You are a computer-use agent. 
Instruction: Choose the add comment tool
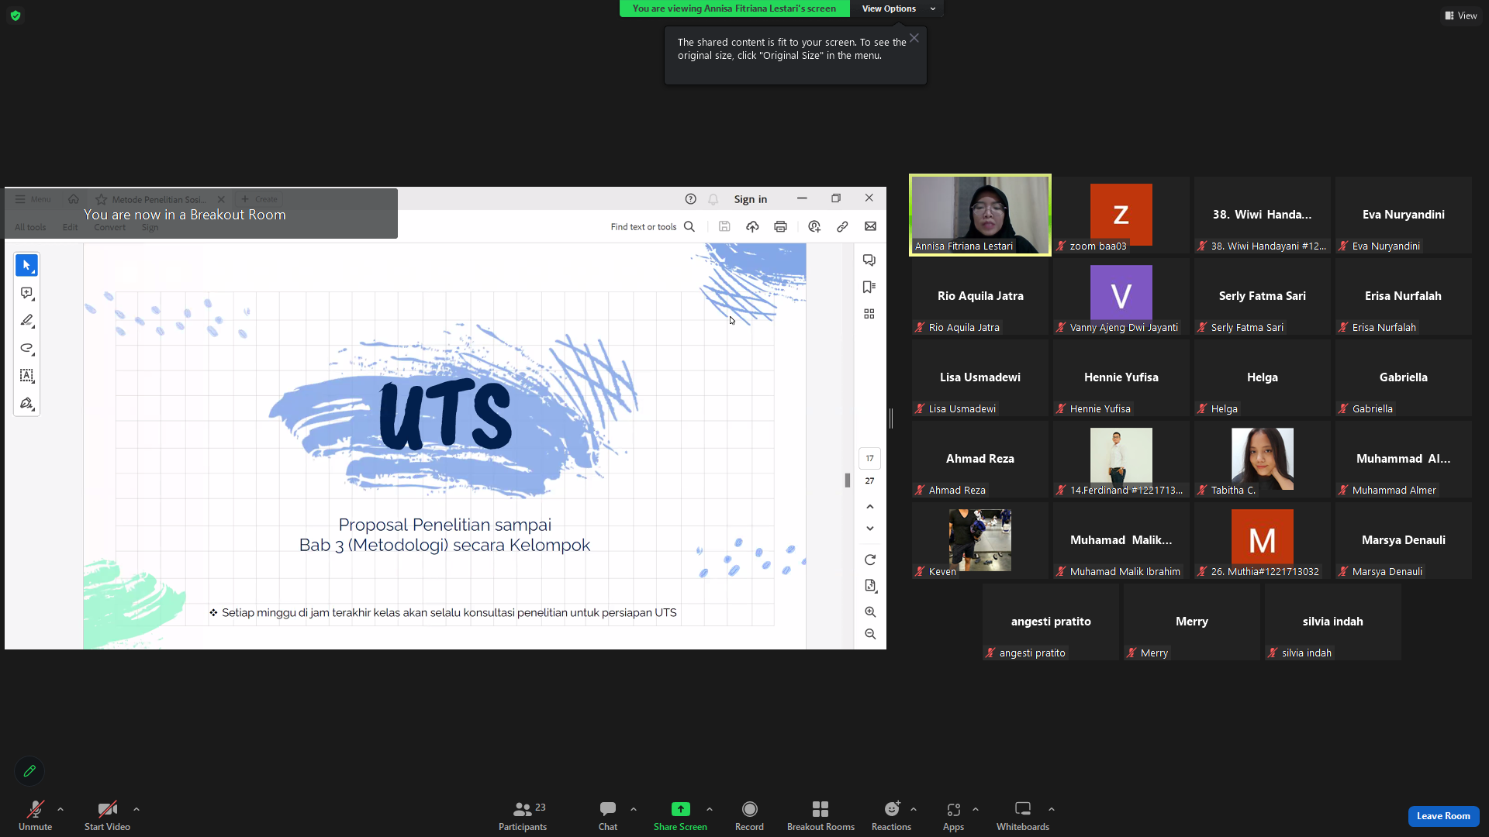pyautogui.click(x=26, y=293)
